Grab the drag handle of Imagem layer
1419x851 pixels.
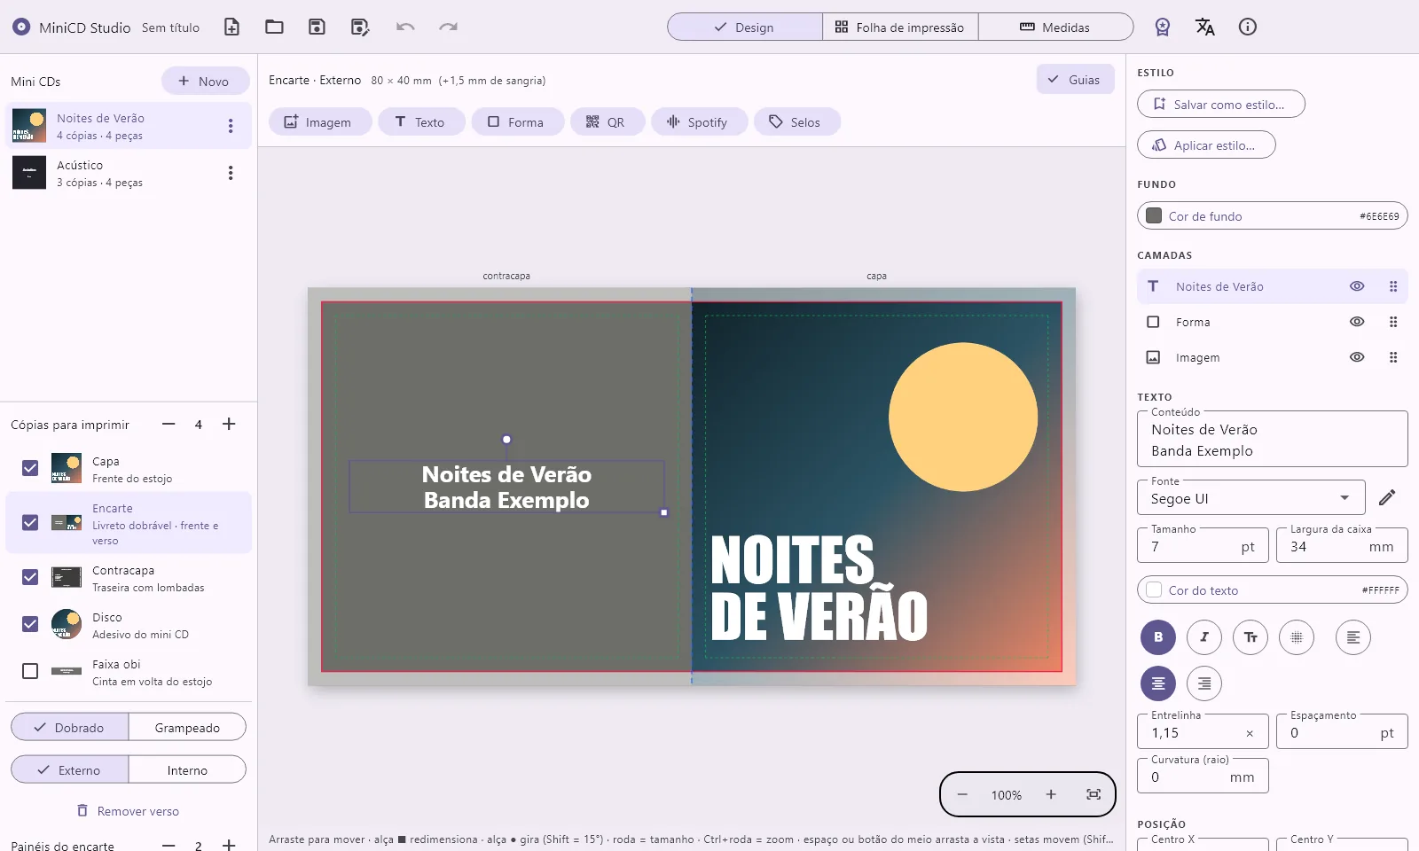pos(1393,357)
